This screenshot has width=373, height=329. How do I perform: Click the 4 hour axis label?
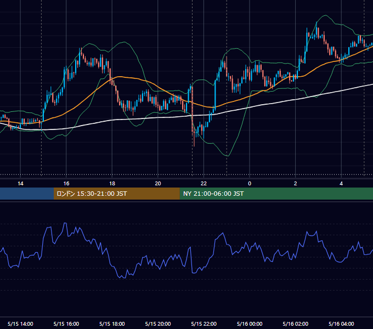pyautogui.click(x=341, y=184)
